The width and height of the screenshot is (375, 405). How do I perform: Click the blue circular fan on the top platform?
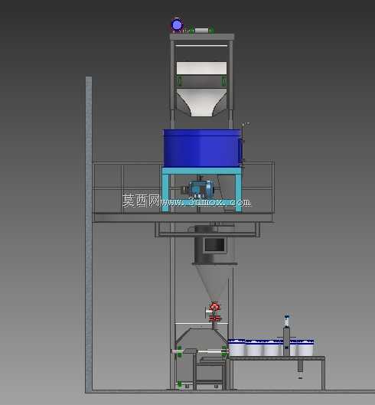pos(178,25)
